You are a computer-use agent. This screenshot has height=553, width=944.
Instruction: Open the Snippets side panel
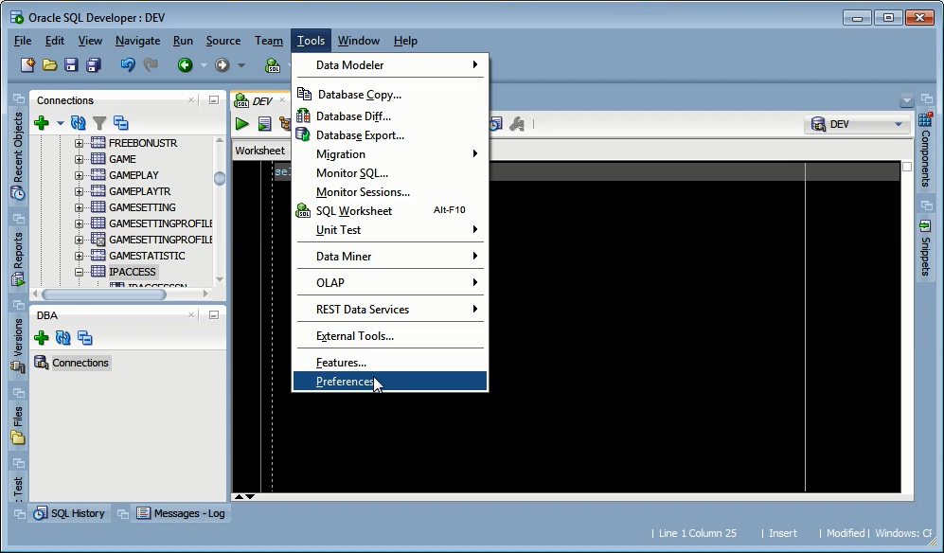pyautogui.click(x=925, y=248)
